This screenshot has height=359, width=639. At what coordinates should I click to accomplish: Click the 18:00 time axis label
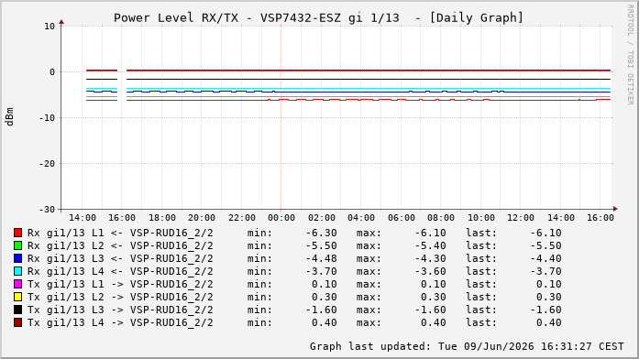[x=161, y=218]
